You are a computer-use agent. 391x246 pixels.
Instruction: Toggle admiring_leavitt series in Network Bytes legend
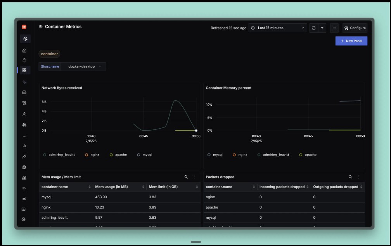tap(59, 155)
